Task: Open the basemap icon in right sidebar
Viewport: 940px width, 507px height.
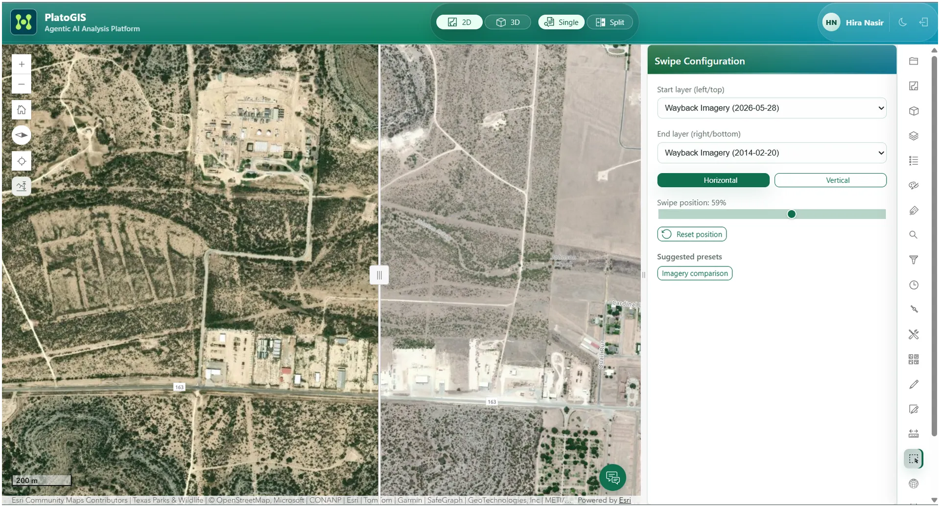Action: (x=913, y=86)
